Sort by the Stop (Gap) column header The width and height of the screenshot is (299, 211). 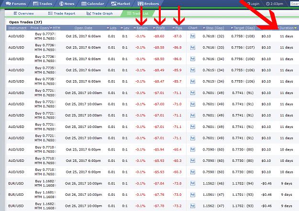pos(215,28)
